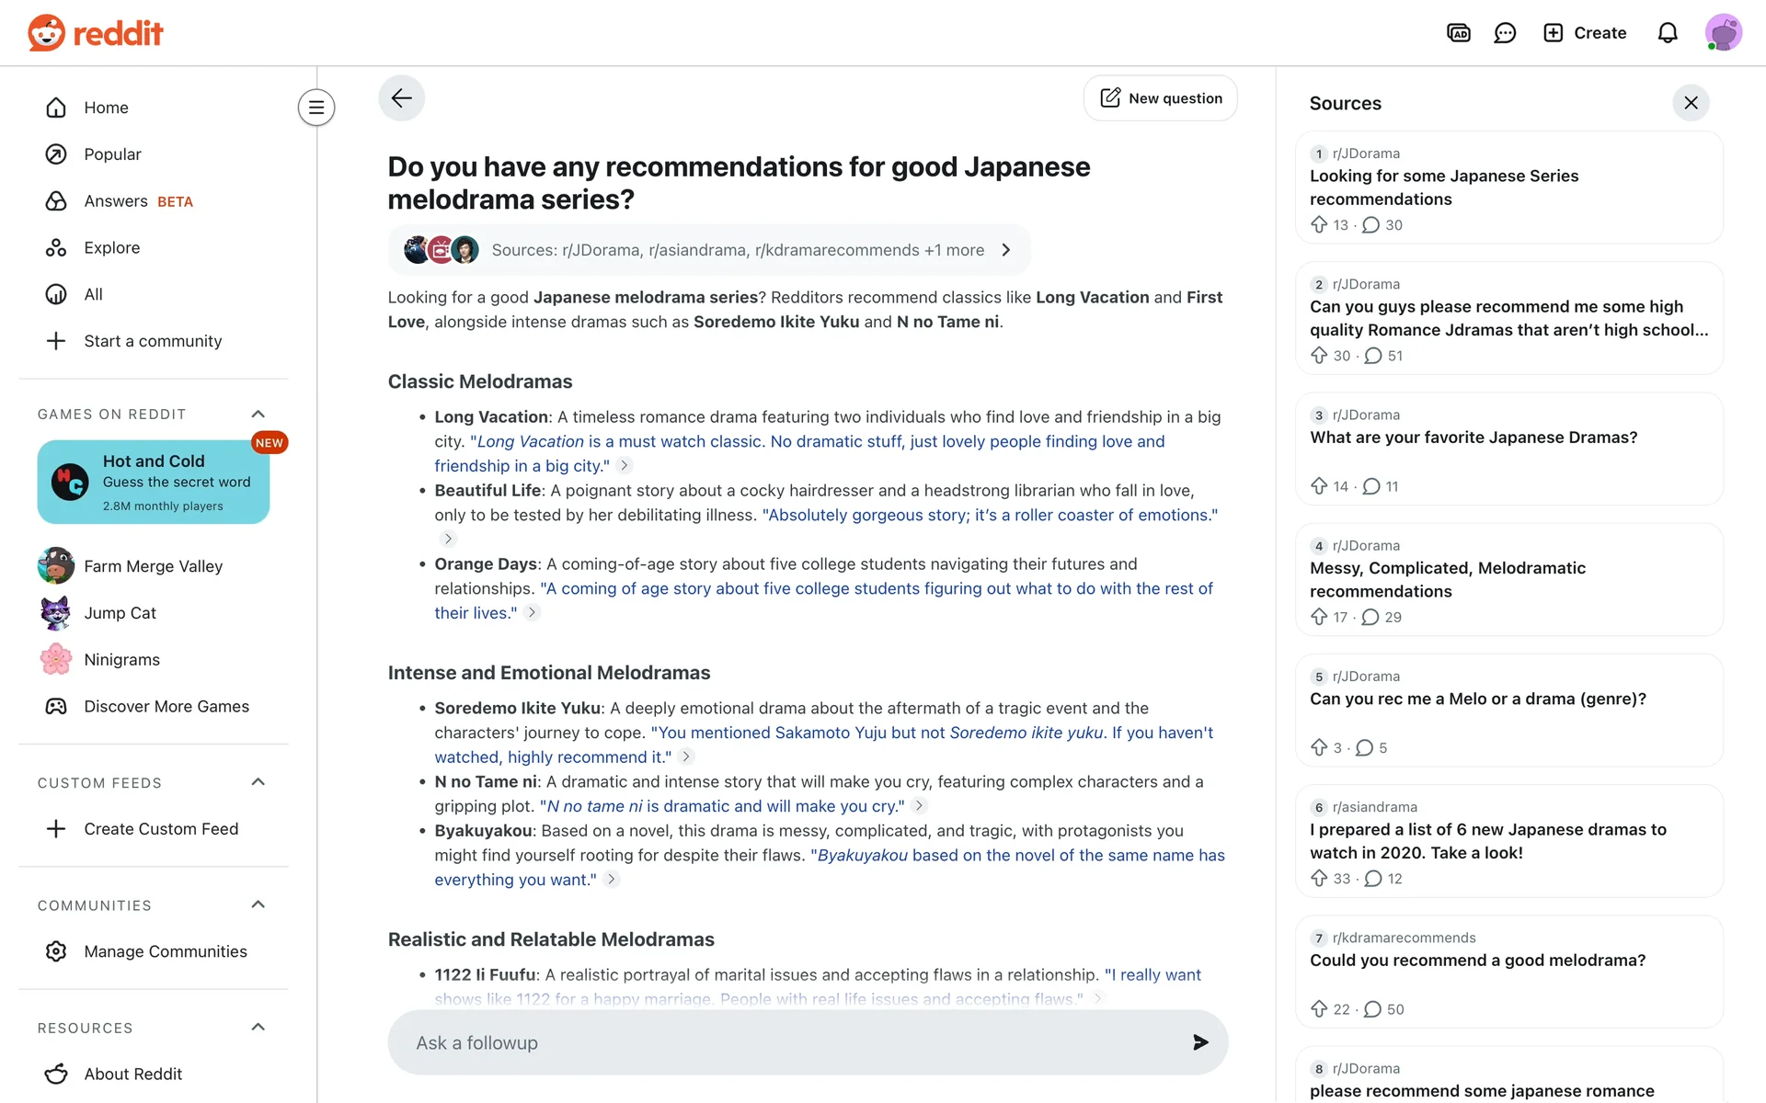
Task: Go back using the arrow button
Action: point(401,98)
